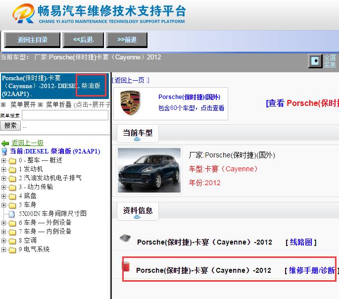
Task: Click the folder icon for 7 车身 — 内侧设备
Action: (12, 232)
